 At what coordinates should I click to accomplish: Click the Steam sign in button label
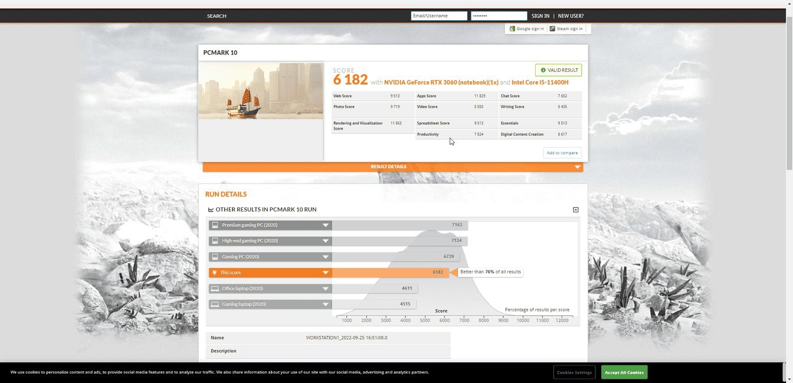[570, 29]
